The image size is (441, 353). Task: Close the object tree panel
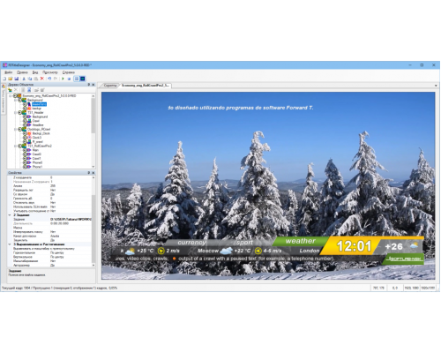pos(93,85)
